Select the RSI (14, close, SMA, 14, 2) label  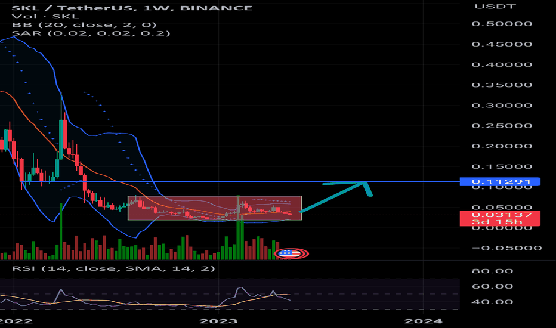pyautogui.click(x=113, y=268)
